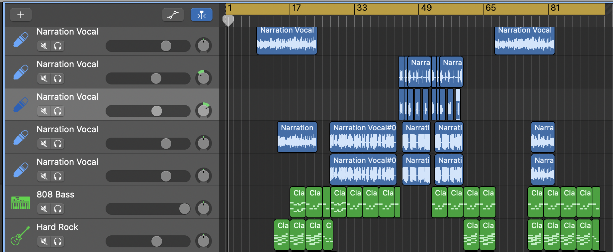Click the playhead marker at bar 1

pyautogui.click(x=228, y=21)
